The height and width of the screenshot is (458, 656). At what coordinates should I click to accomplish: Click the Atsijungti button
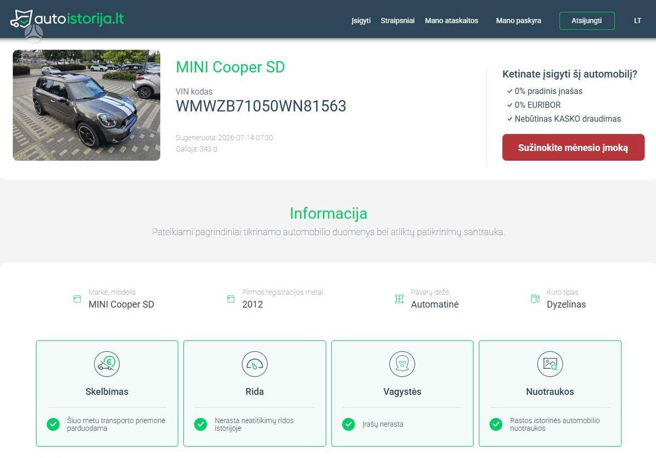point(587,21)
